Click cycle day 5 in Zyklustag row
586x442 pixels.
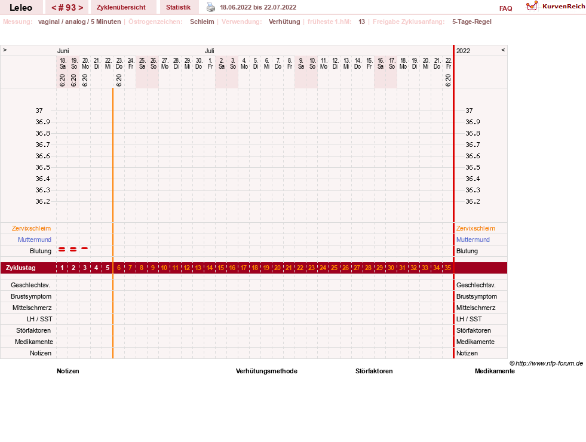point(108,268)
